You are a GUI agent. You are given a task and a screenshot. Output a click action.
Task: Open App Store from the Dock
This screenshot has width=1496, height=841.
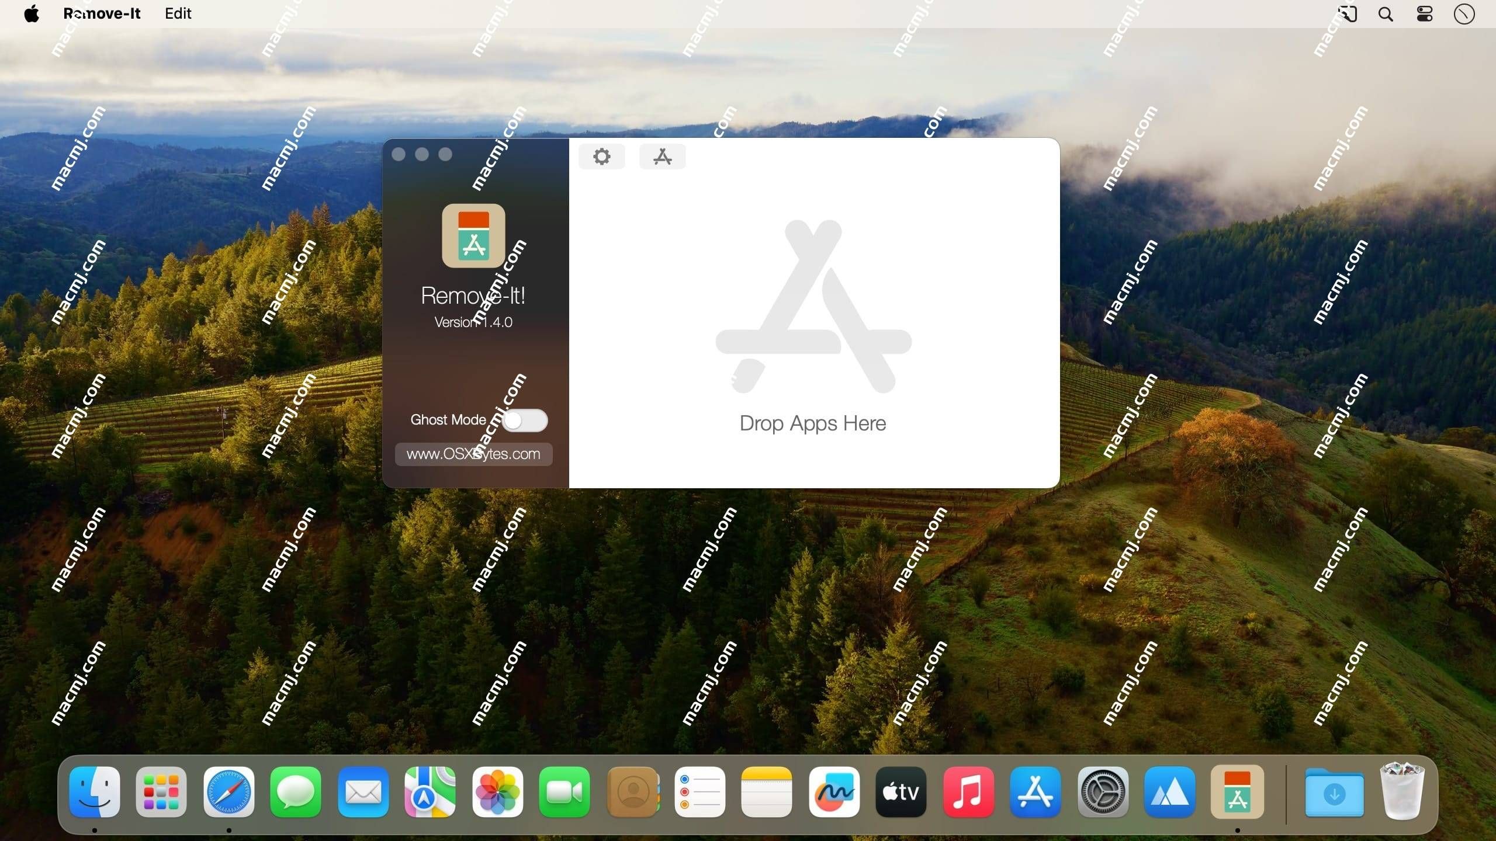[x=1036, y=792]
